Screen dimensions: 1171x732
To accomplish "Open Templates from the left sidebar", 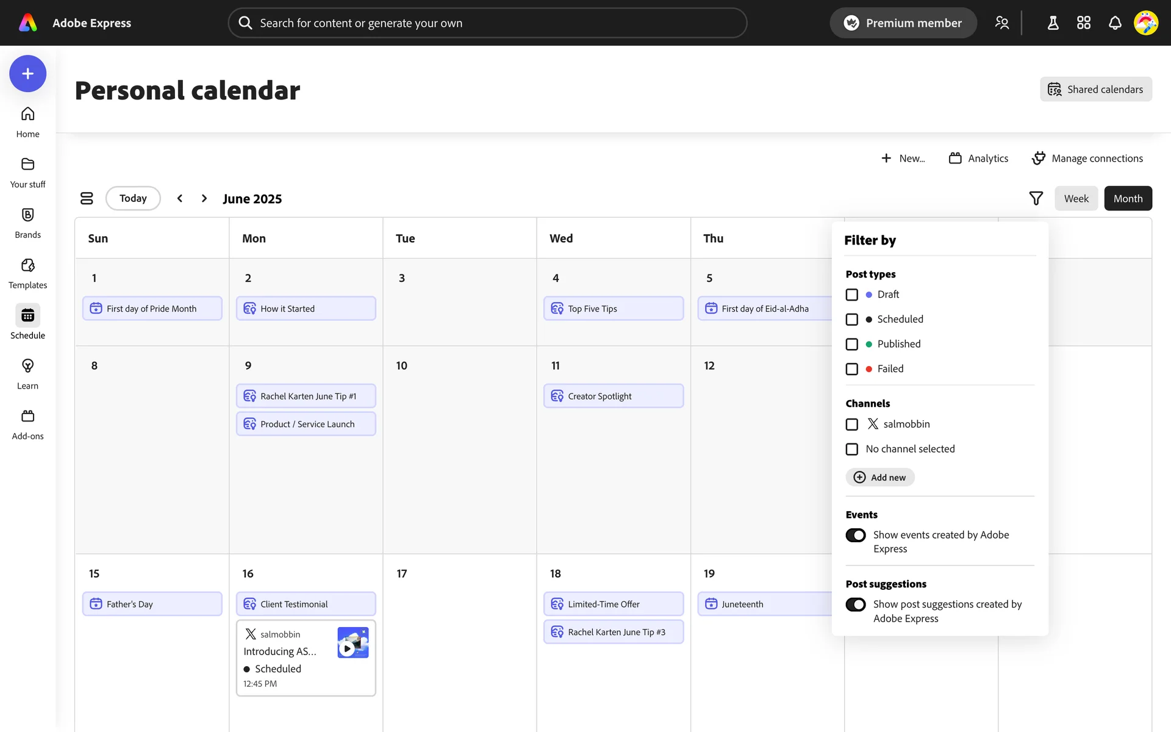I will pos(27,273).
